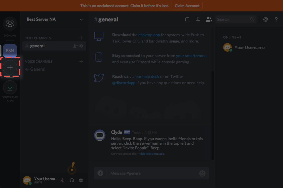Image resolution: width=283 pixels, height=188 pixels.
Task: Click the smartphone icon
Action: pyautogui.click(x=99, y=57)
